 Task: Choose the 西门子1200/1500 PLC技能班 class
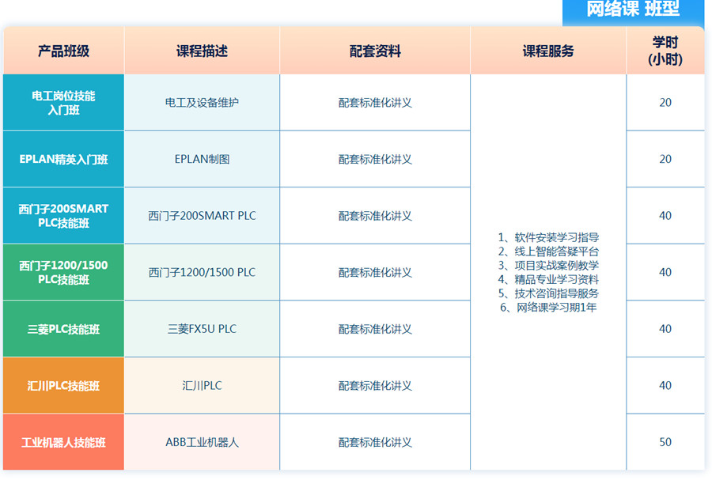click(63, 272)
